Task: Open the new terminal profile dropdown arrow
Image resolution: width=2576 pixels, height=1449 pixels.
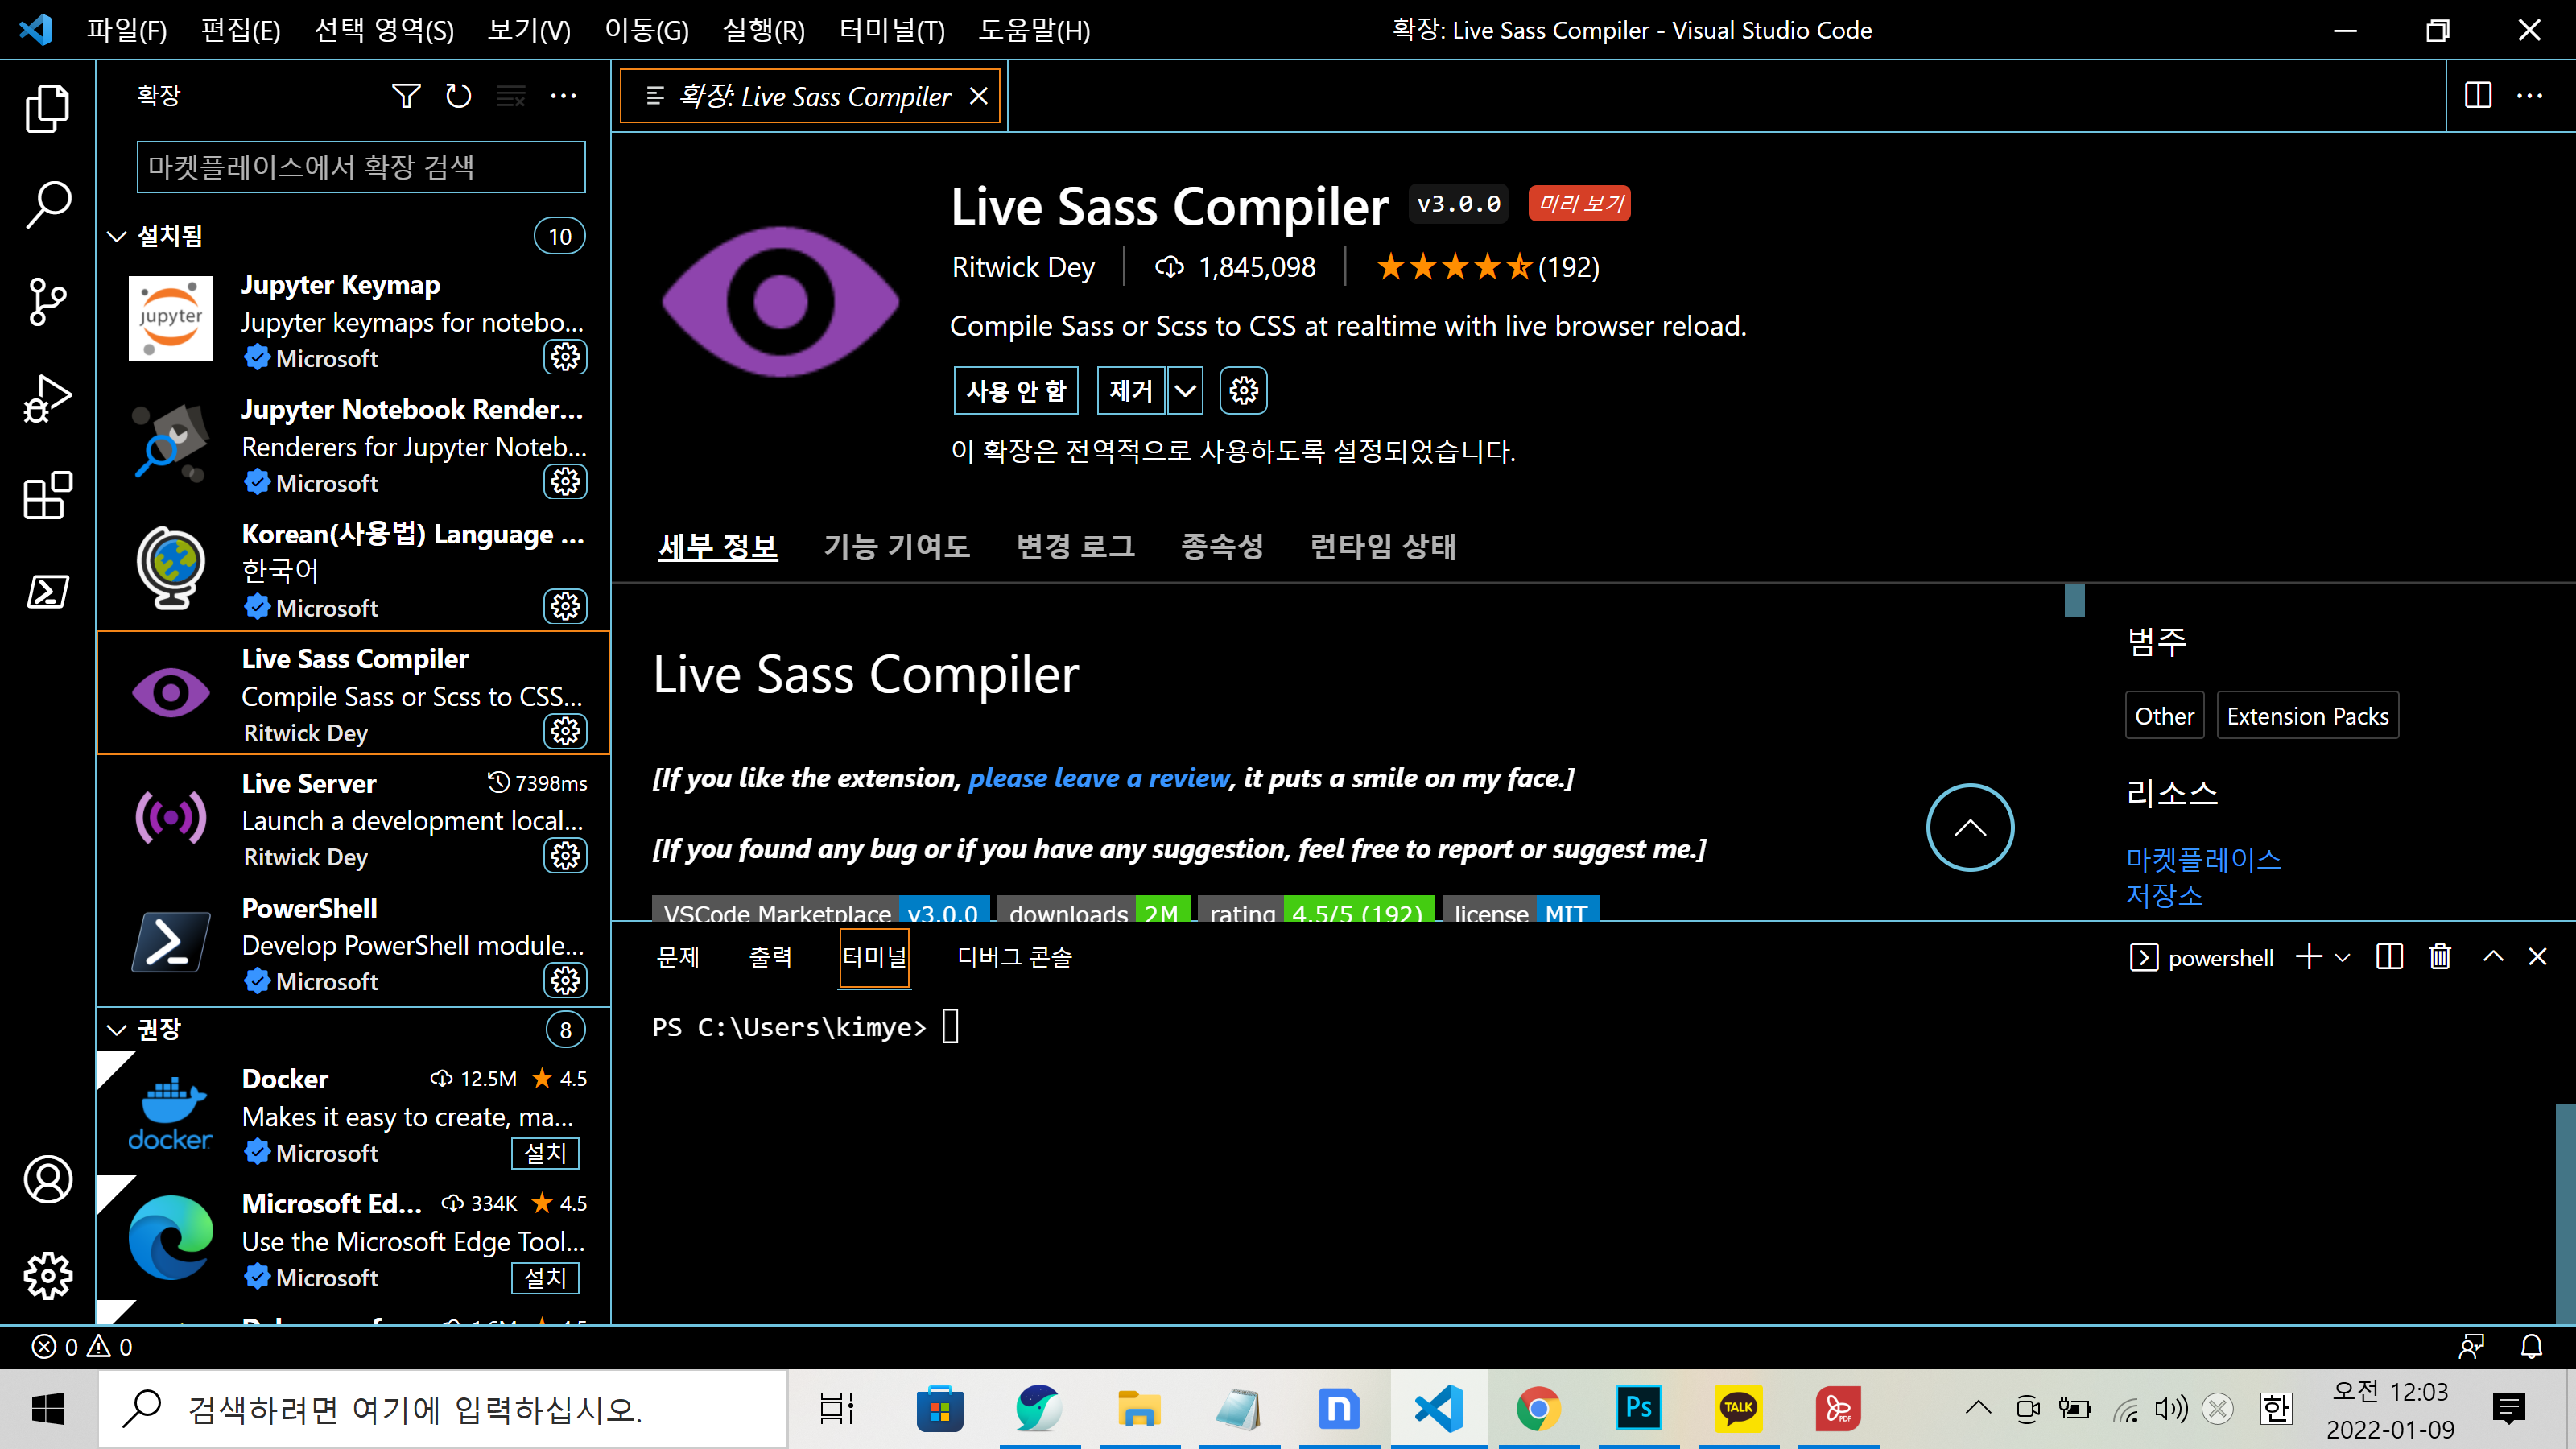Action: point(2342,957)
